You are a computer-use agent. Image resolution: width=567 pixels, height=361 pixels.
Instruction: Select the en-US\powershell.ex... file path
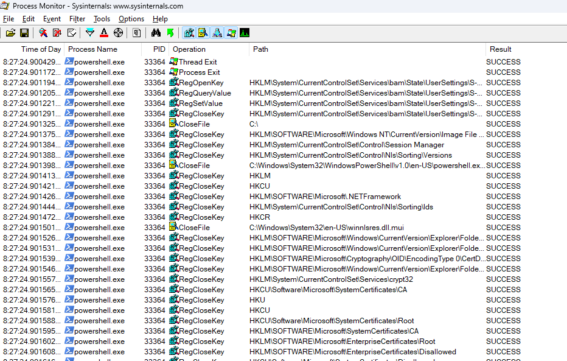click(367, 166)
